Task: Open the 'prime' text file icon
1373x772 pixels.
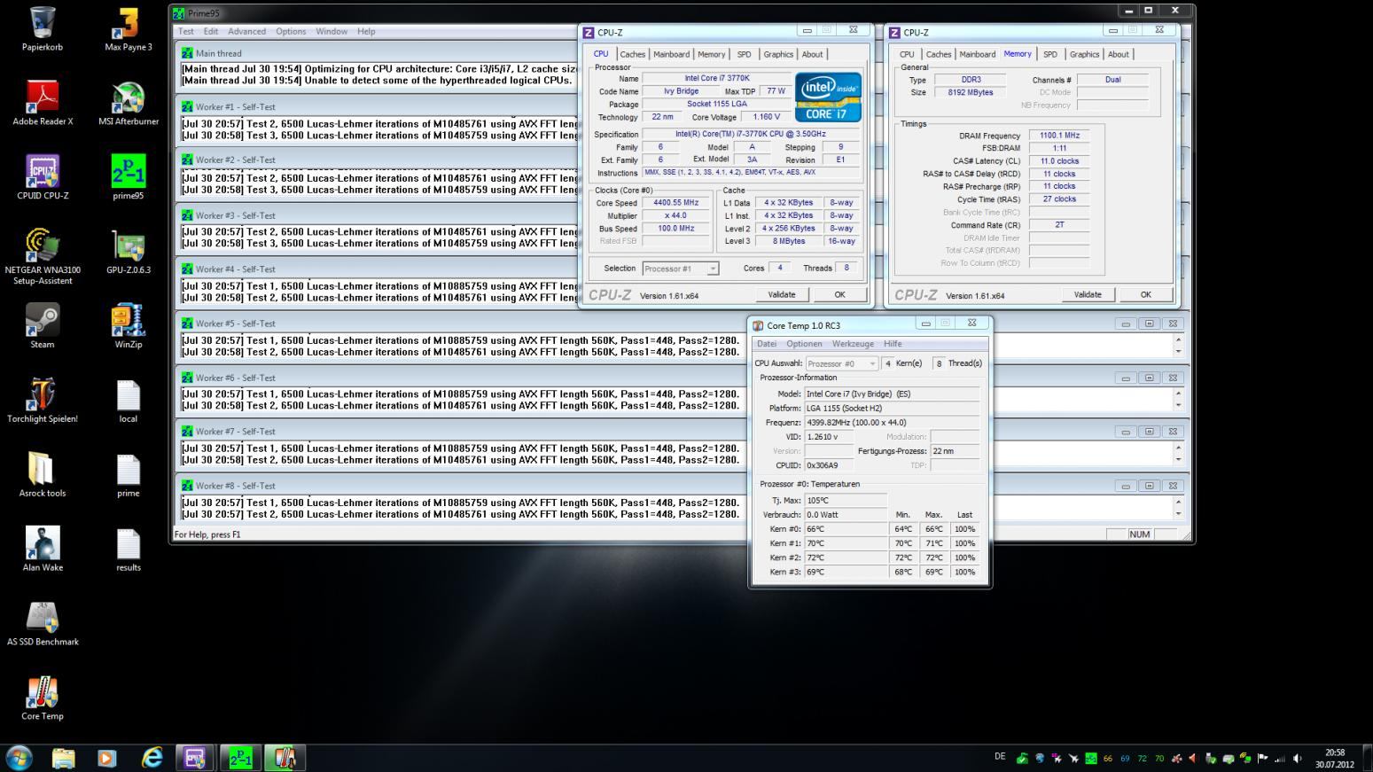Action: click(x=129, y=475)
